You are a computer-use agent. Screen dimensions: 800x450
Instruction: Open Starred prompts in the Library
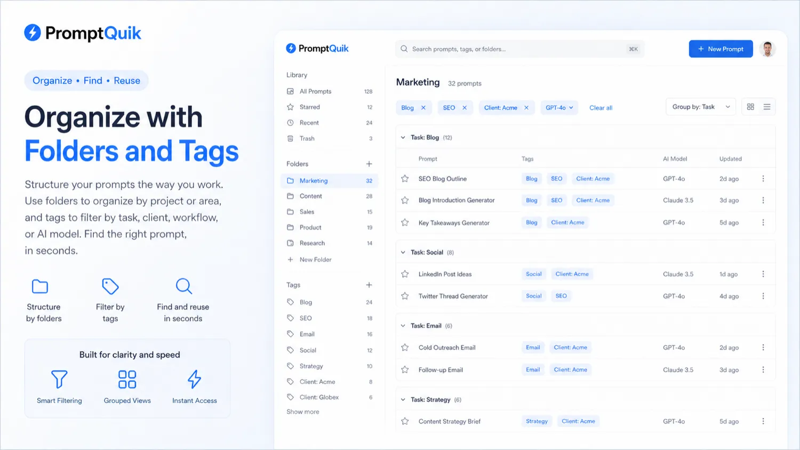329,107
